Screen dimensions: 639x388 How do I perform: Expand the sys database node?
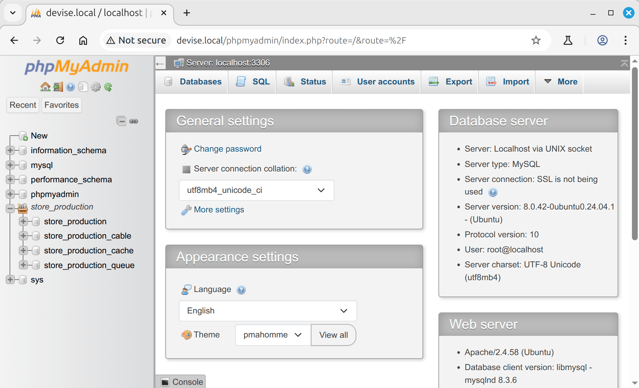coord(10,280)
